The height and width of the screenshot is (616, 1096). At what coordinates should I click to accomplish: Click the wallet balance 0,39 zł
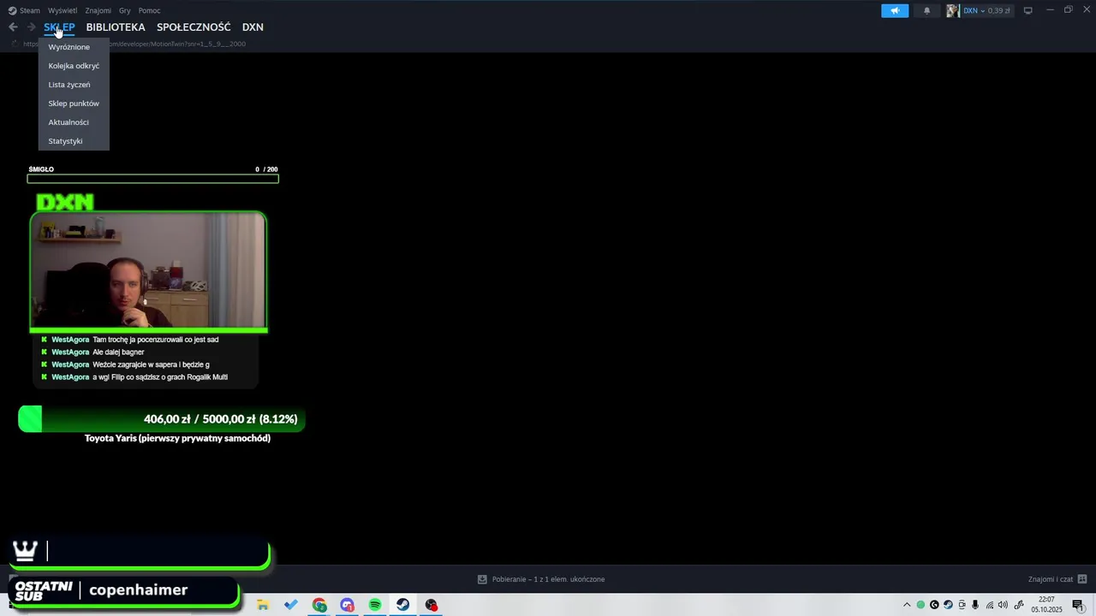[998, 10]
